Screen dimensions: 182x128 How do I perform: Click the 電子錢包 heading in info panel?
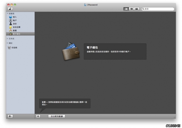tap(92, 47)
